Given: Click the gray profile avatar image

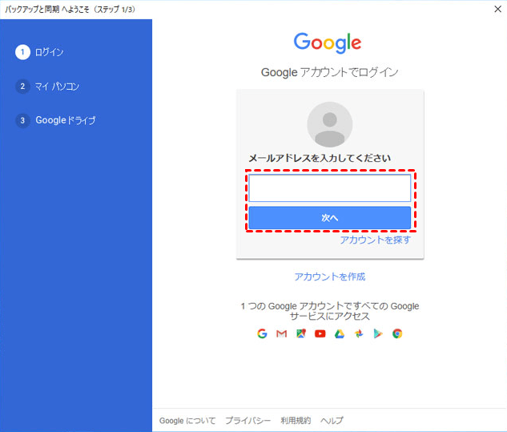Looking at the screenshot, I should 329,124.
